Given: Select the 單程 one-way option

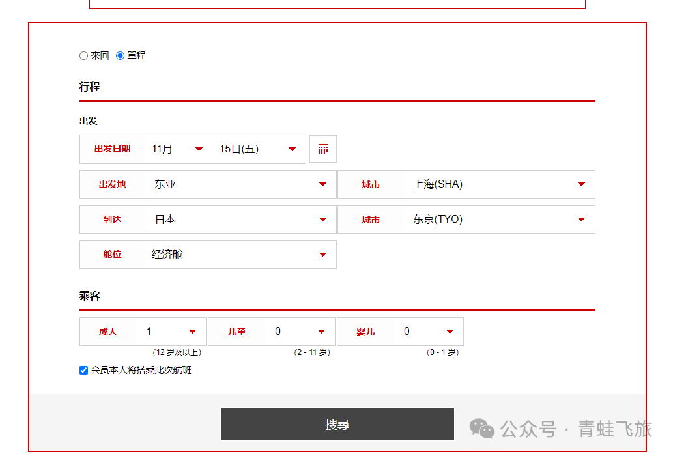Looking at the screenshot, I should (120, 55).
